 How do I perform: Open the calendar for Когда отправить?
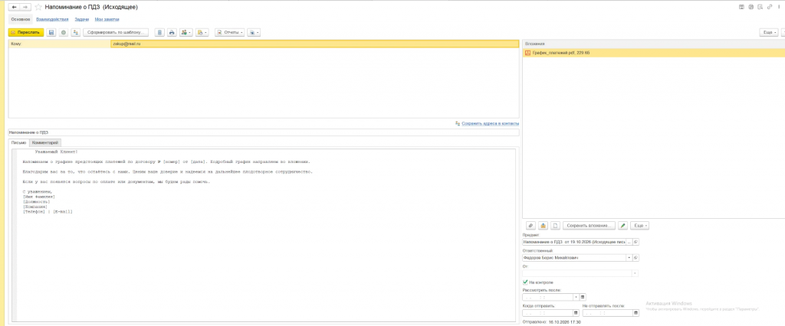(576, 313)
